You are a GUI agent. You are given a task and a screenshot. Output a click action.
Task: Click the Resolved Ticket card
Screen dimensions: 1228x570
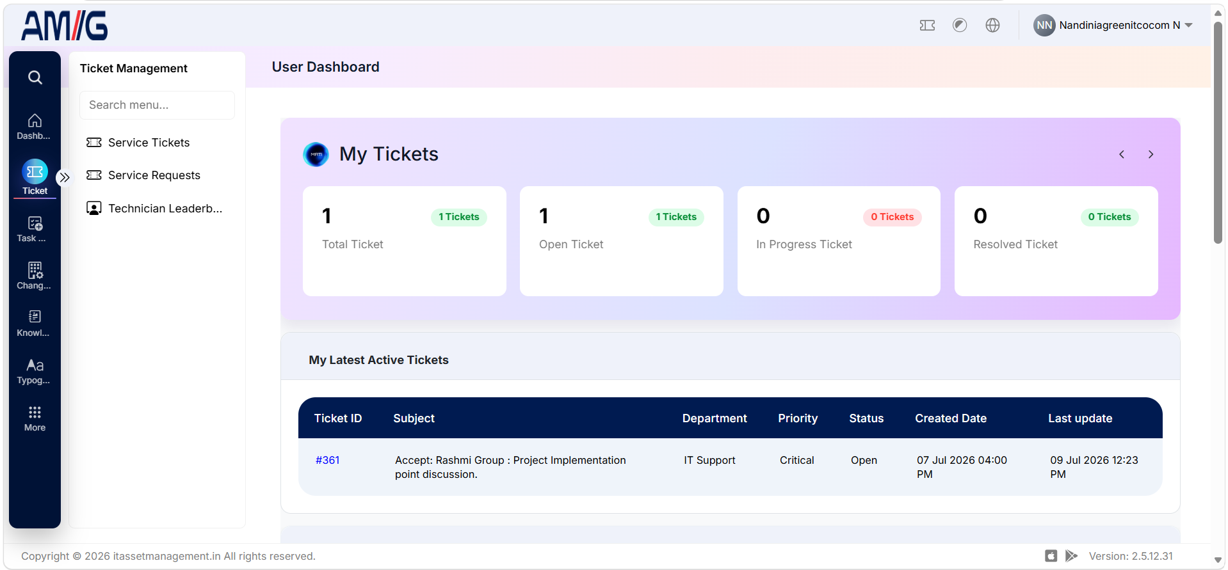click(1056, 241)
